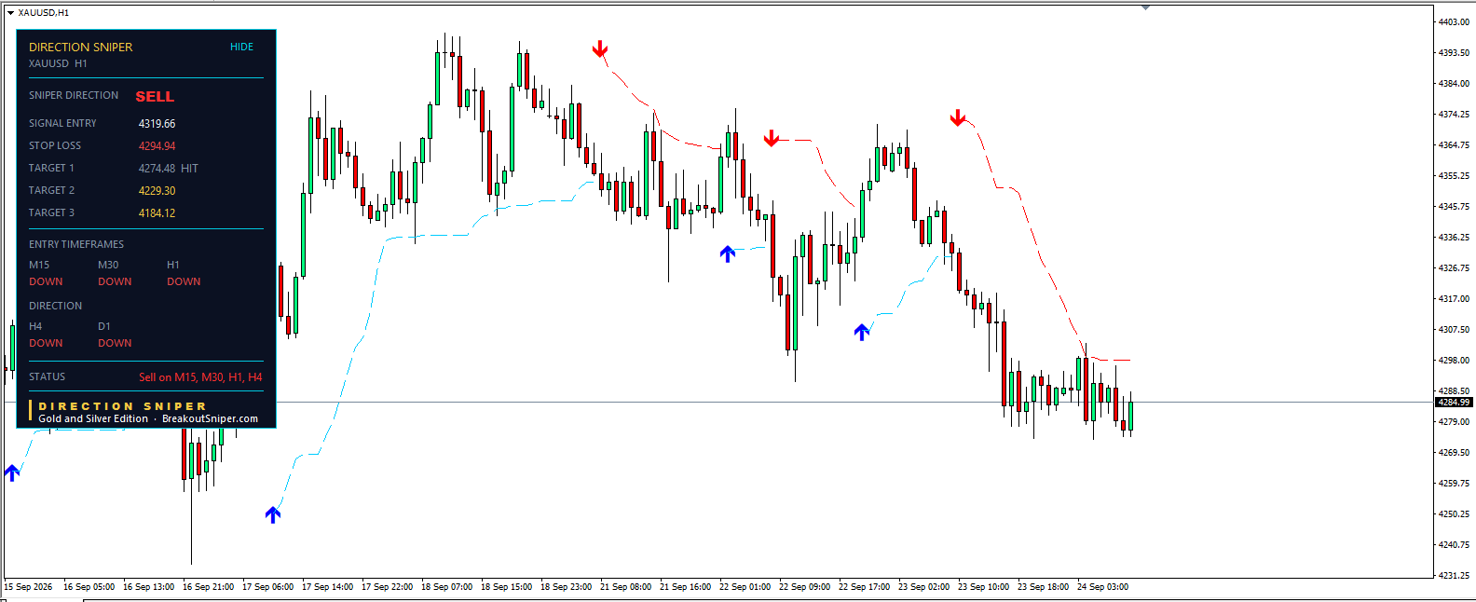
Task: Select the blue buy arrow near 17 Sep 06:00
Action: pos(273,514)
